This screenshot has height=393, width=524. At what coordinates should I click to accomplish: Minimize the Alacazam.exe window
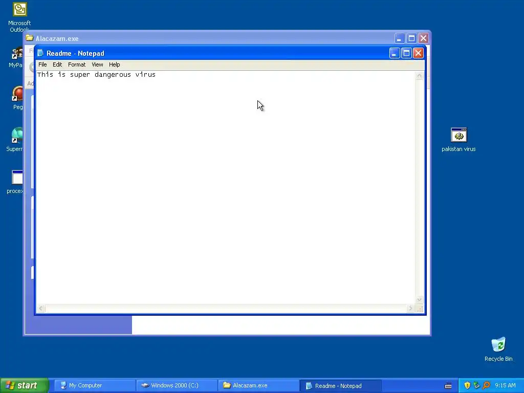pos(399,38)
